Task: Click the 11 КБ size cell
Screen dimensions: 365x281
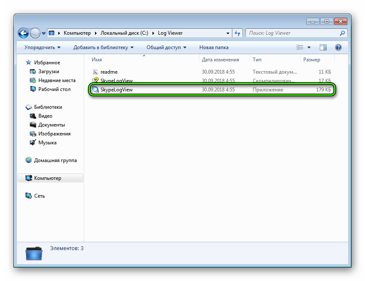Action: 324,72
